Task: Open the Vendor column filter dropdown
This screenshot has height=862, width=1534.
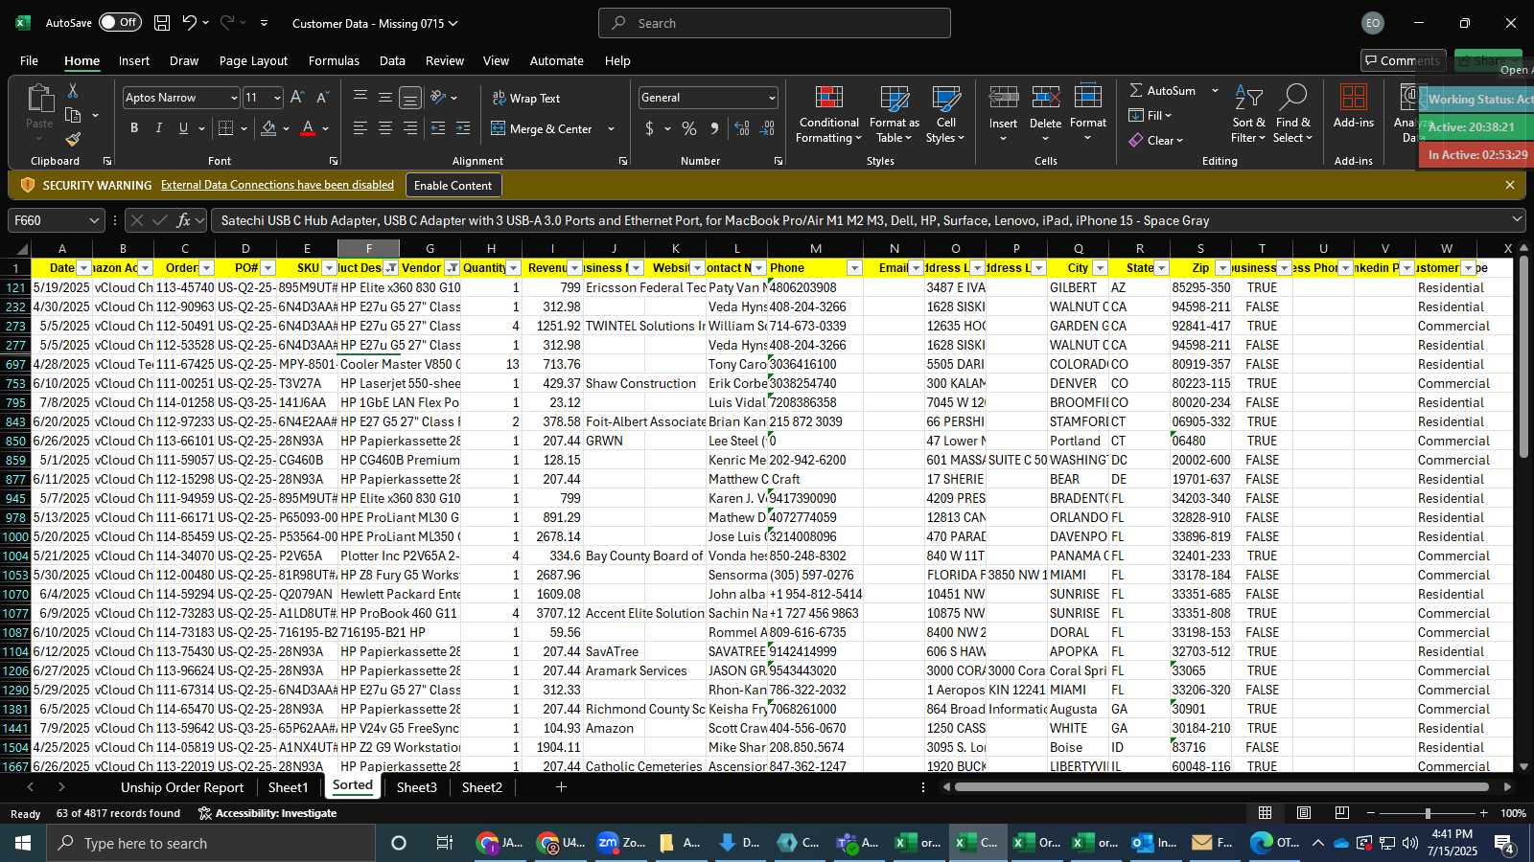Action: tap(452, 268)
